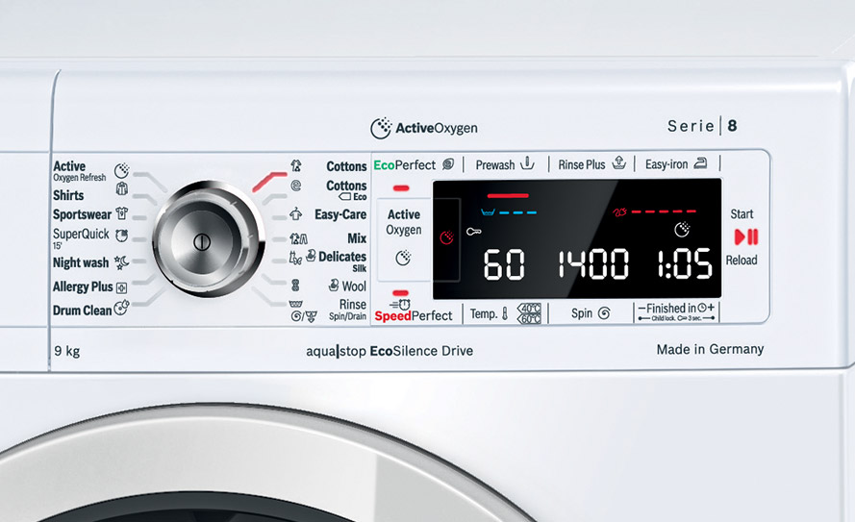Choose the Easy-Care program label

(340, 214)
